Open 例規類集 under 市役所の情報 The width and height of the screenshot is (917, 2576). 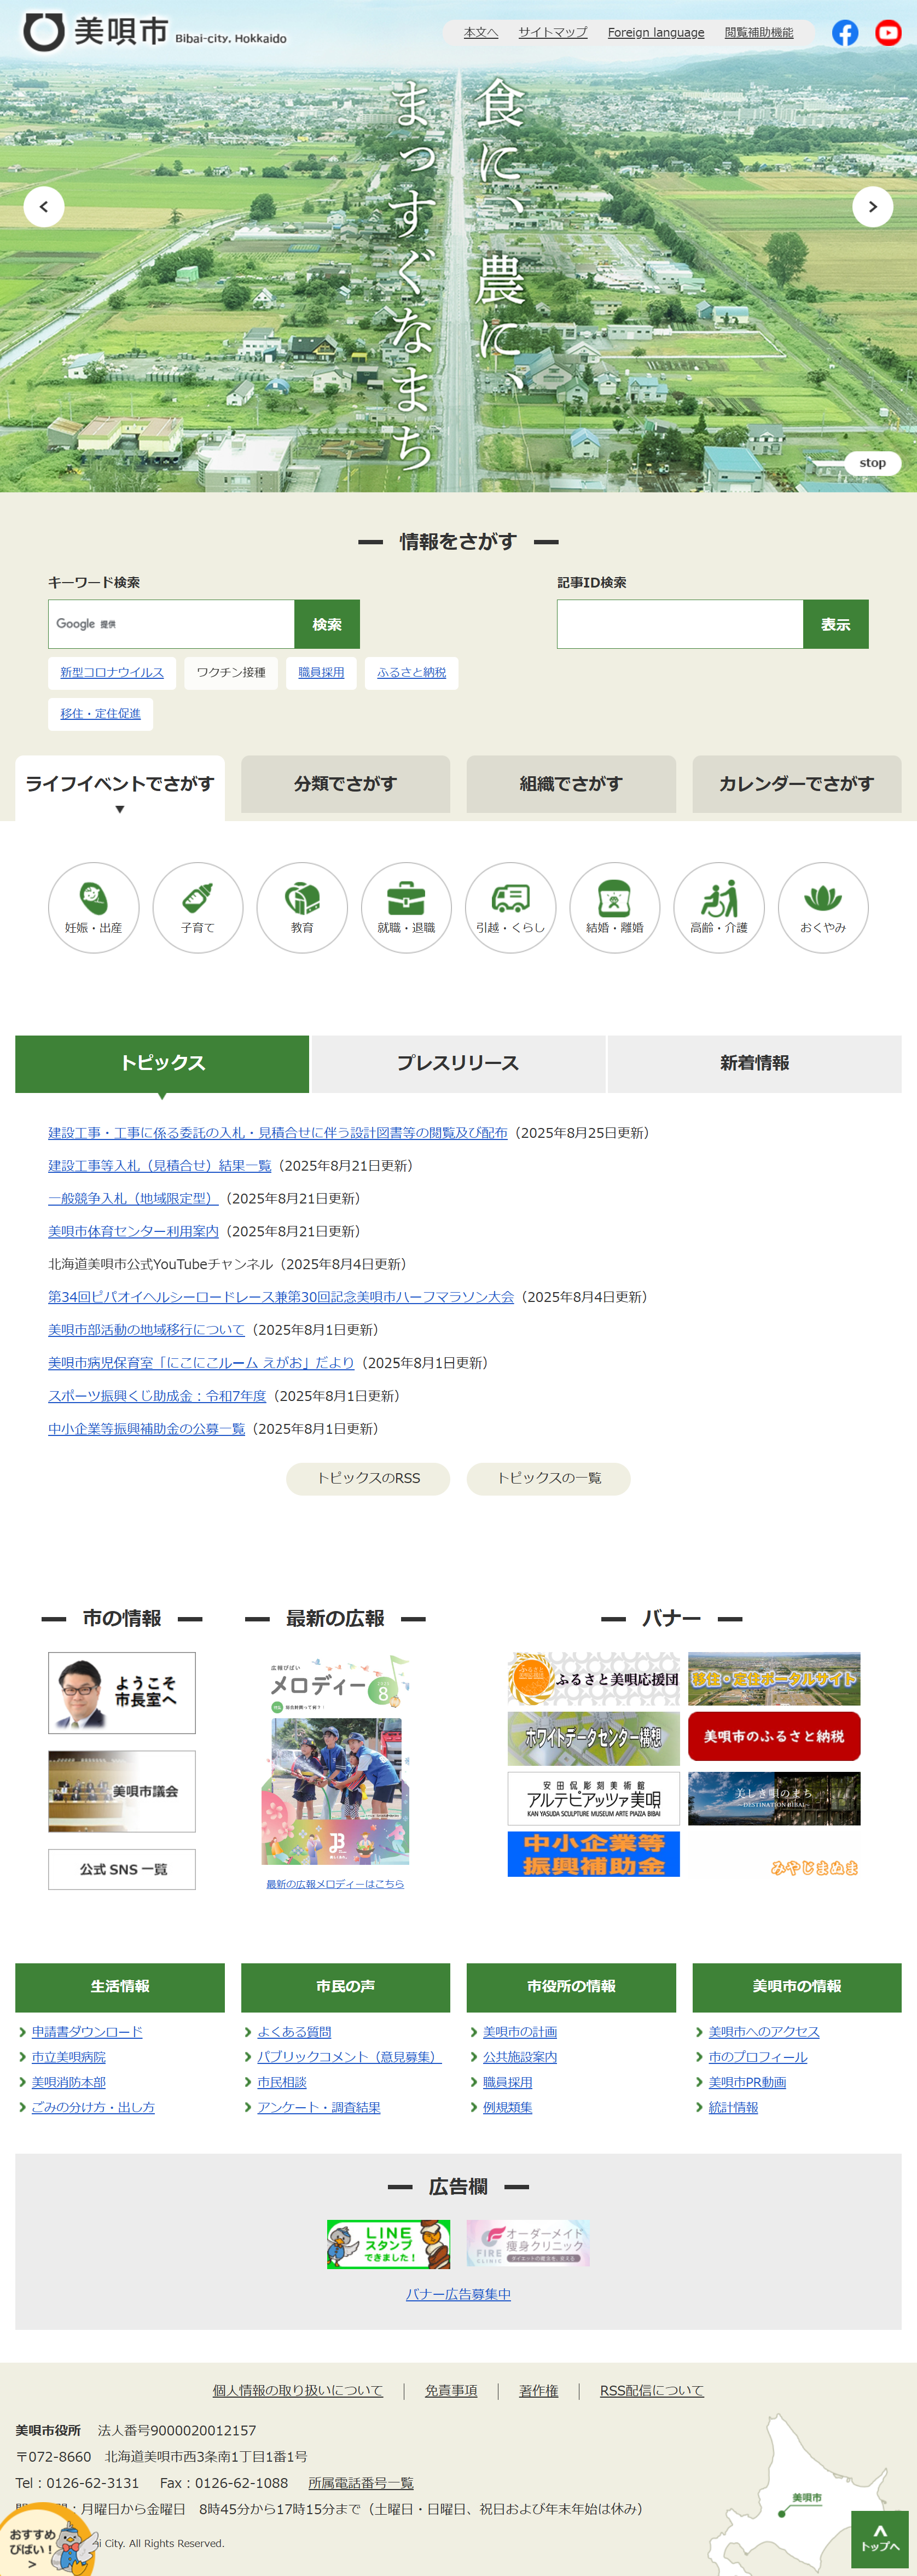point(508,2107)
